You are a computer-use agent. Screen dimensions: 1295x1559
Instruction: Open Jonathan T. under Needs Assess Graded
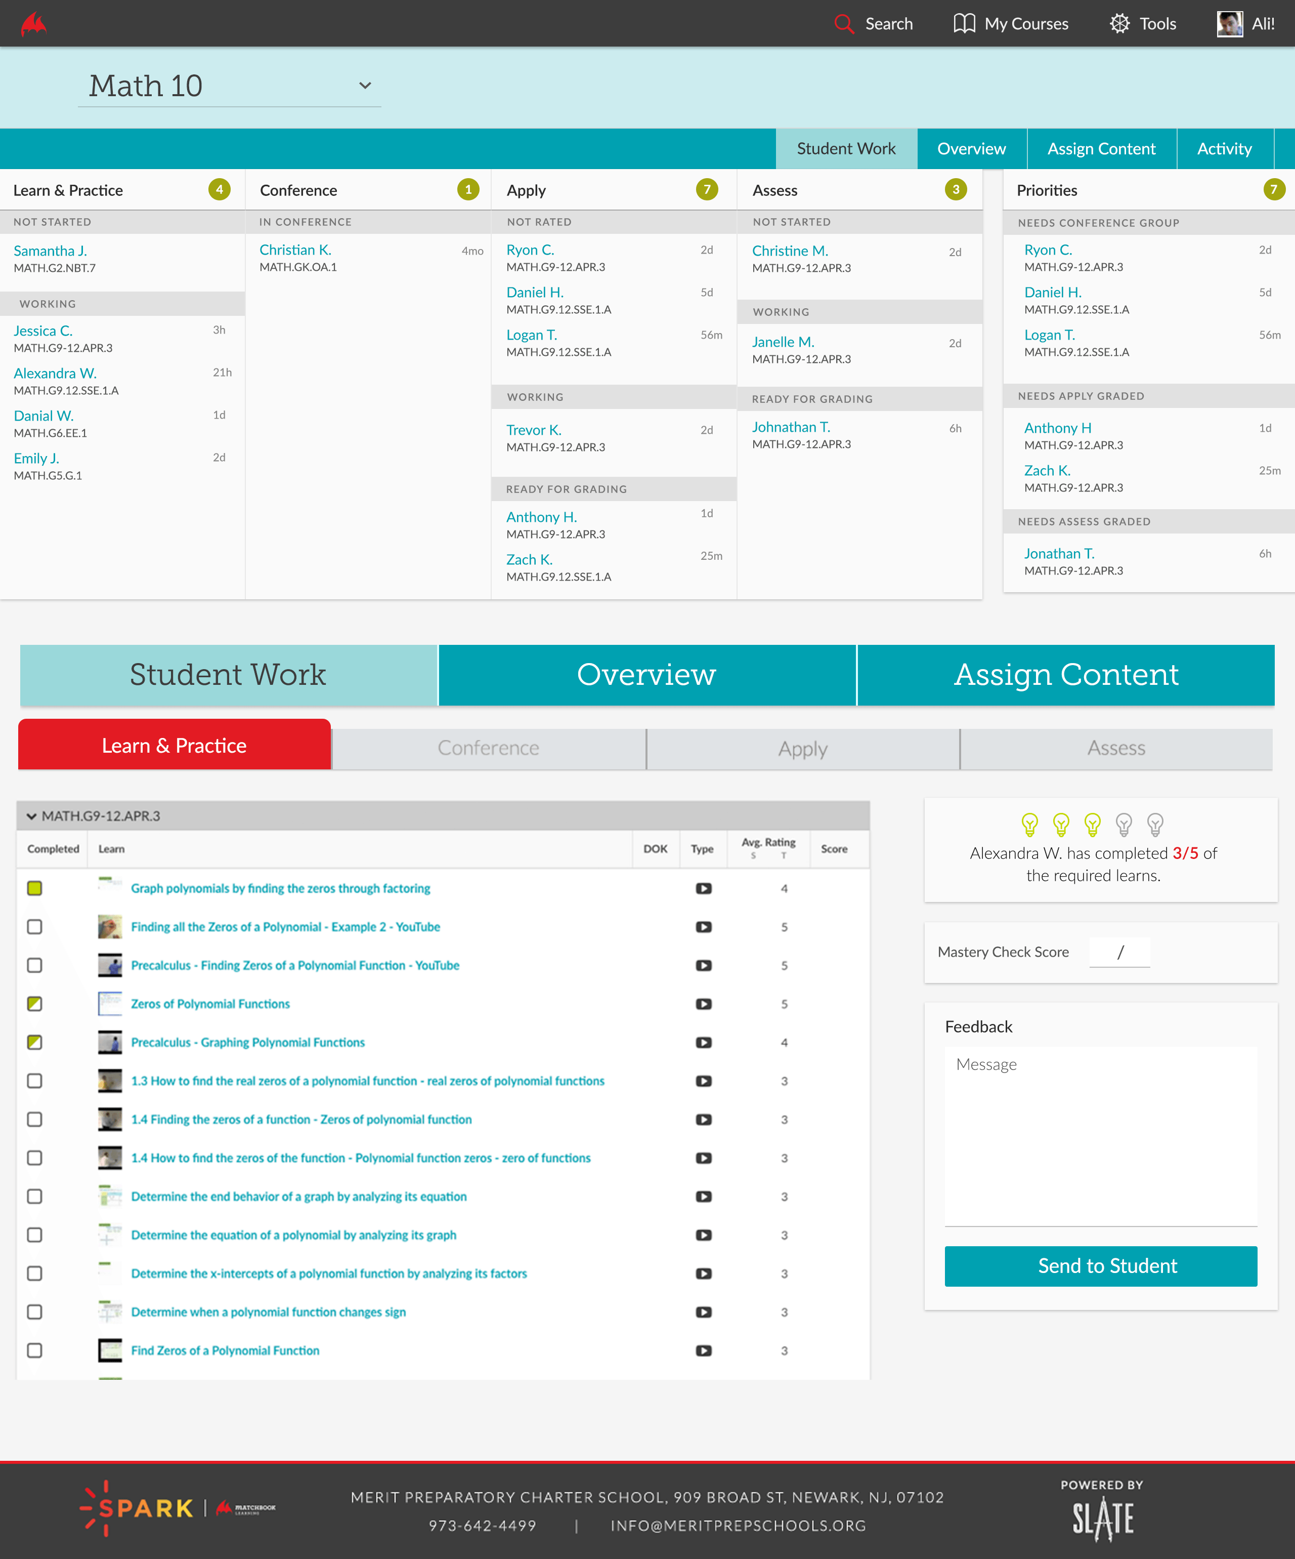[1059, 554]
